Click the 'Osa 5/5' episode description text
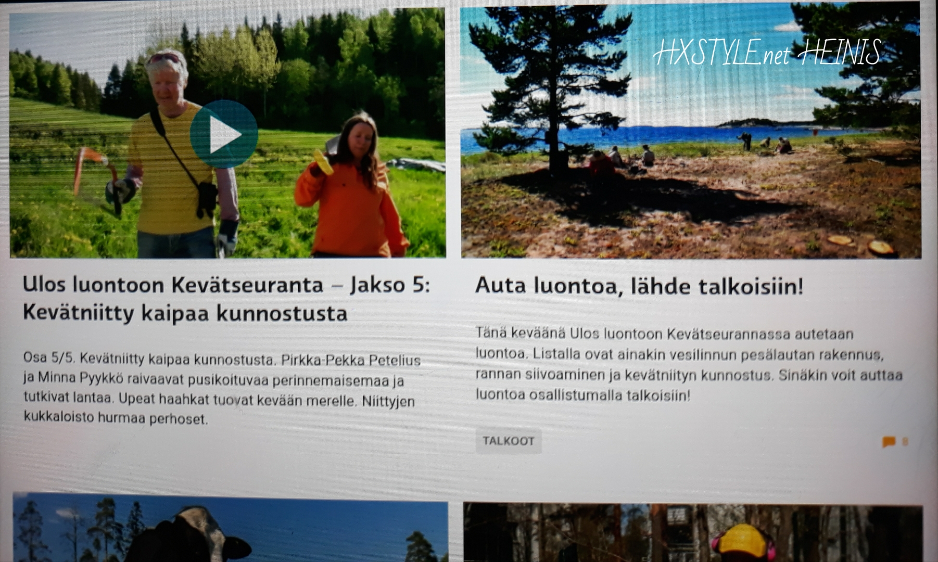 point(49,358)
